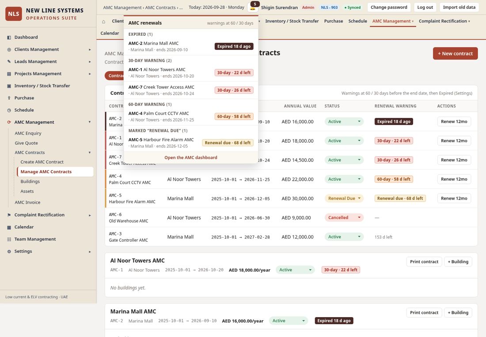Image resolution: width=486 pixels, height=337 pixels.
Task: Click the Inventory / Stock Transfer sidebar icon
Action: point(9,86)
